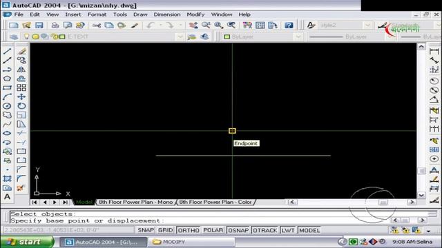442x248 pixels.
Task: Switch to 8th Floor Power Plan - Mono tab
Action: (x=135, y=202)
